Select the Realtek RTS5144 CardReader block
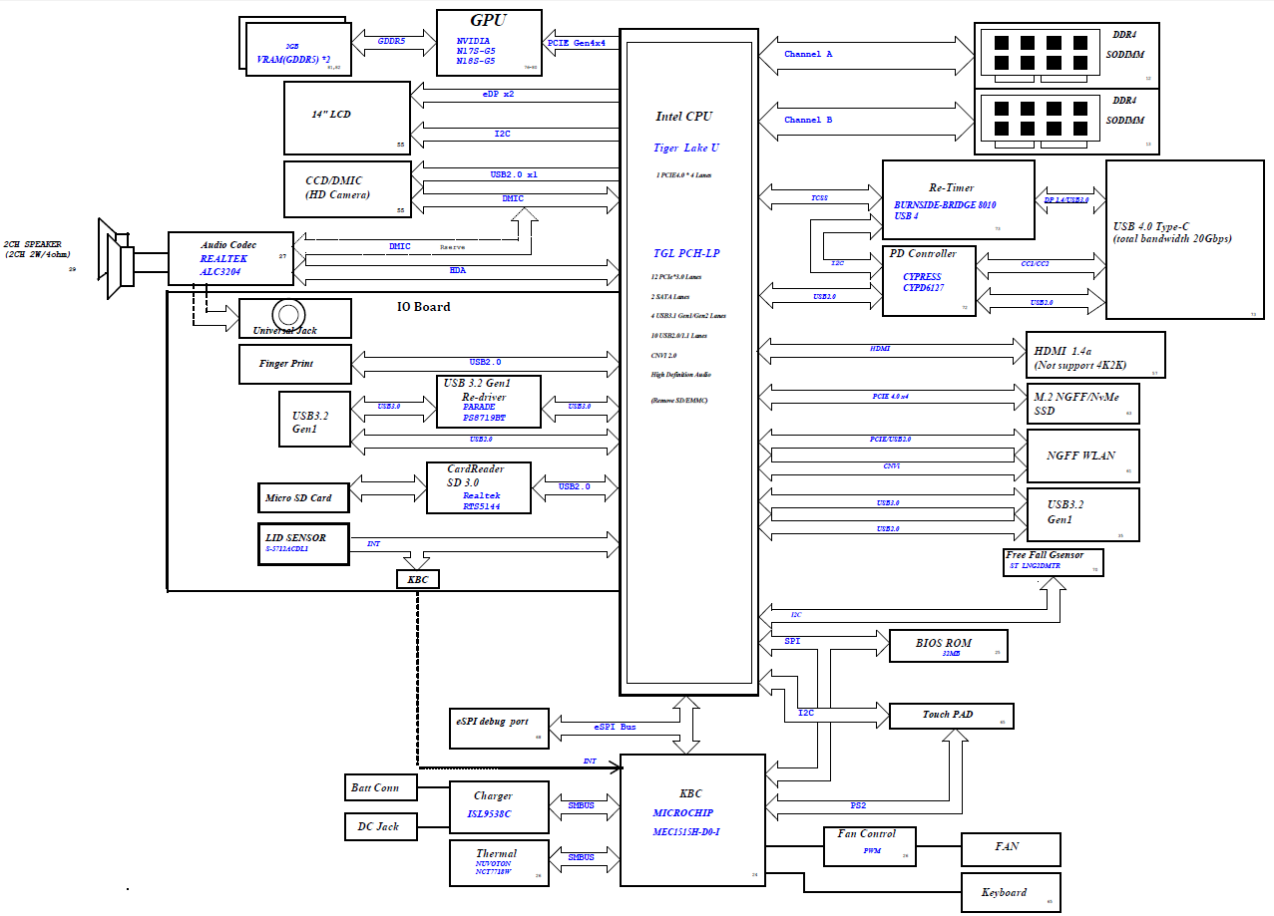Image resolution: width=1274 pixels, height=916 pixels. coord(478,487)
